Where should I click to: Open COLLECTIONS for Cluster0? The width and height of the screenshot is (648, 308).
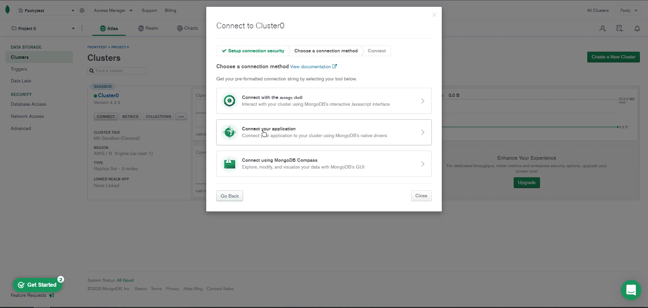158,117
